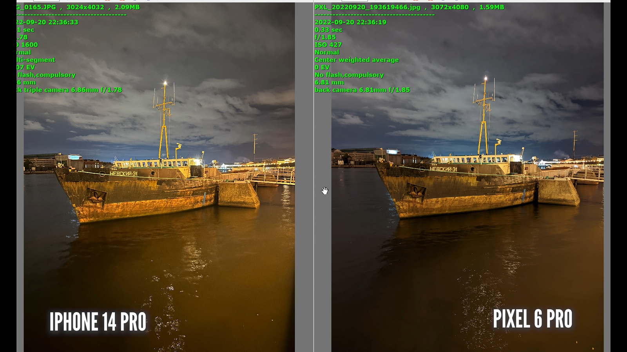Click the ISO 427 line in right metadata
The image size is (627, 352).
point(328,45)
